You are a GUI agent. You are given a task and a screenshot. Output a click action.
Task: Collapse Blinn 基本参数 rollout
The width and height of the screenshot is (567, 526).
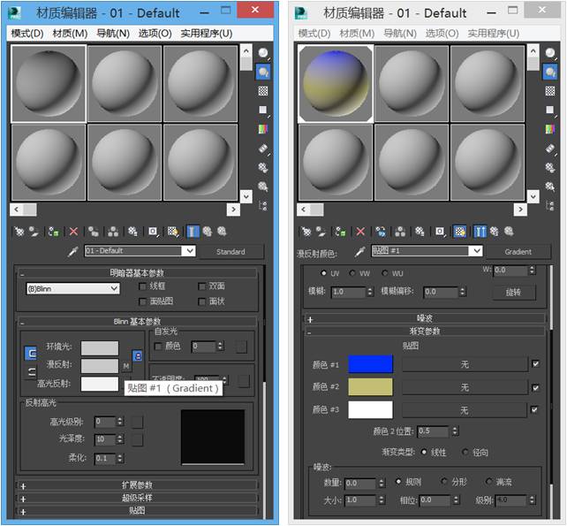click(138, 322)
